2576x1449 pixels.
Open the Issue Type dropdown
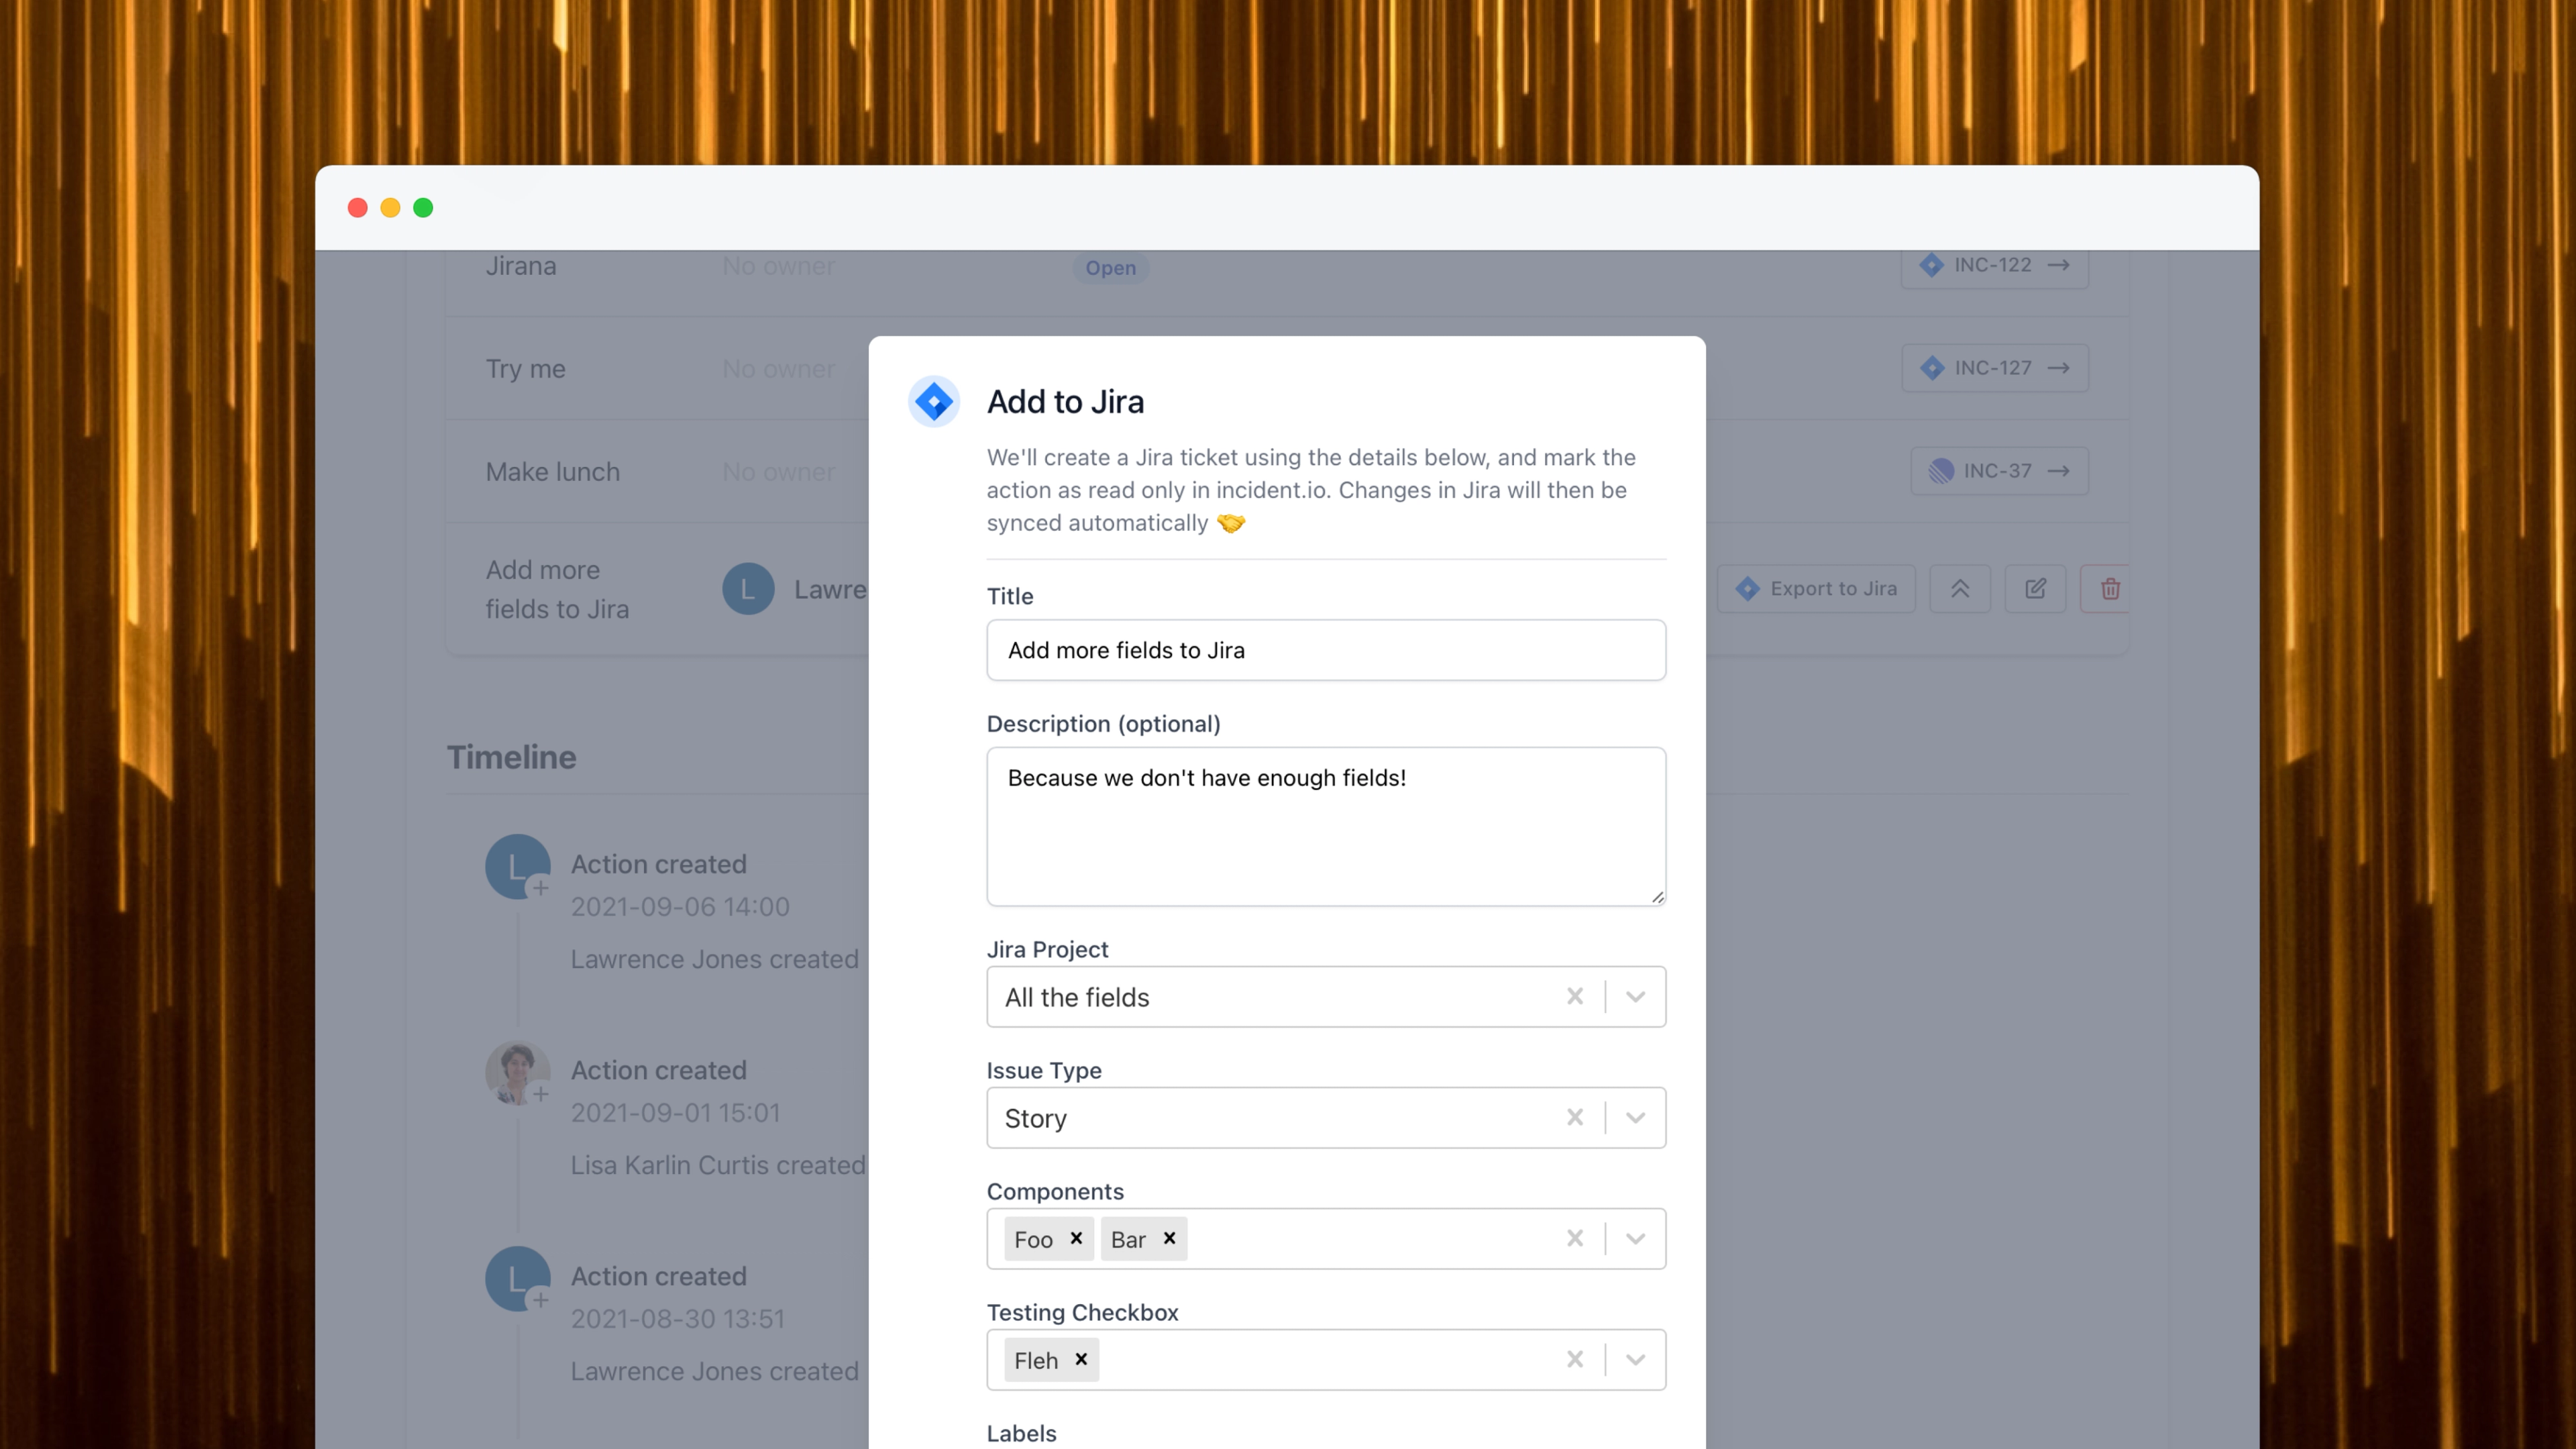pyautogui.click(x=1635, y=1117)
